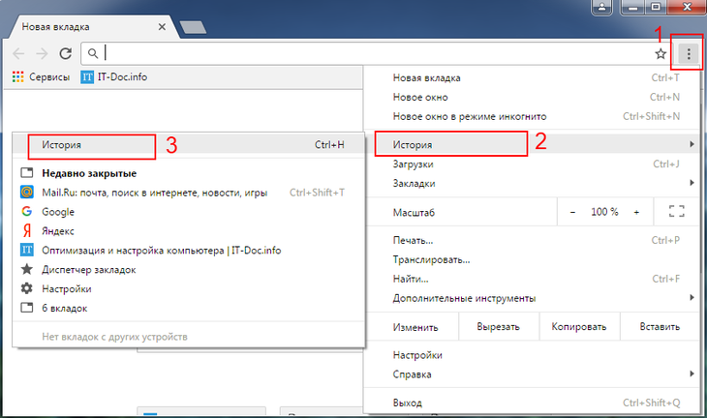Choose Печать... in the menu
Screen dimensions: 707x418
[x=532, y=241]
